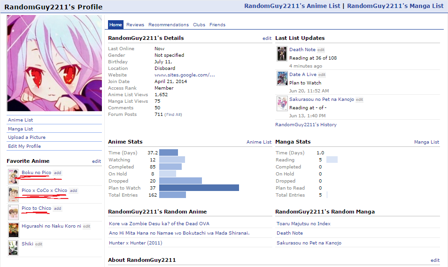Screen dimensions: 448x267
Task: Edit RandomGuy2211's Details section
Action: pyautogui.click(x=267, y=38)
